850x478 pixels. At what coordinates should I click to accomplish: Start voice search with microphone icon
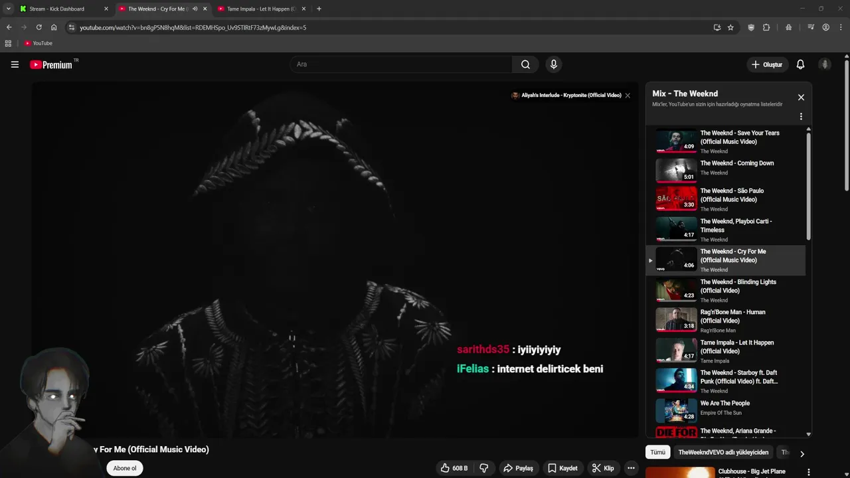point(554,64)
